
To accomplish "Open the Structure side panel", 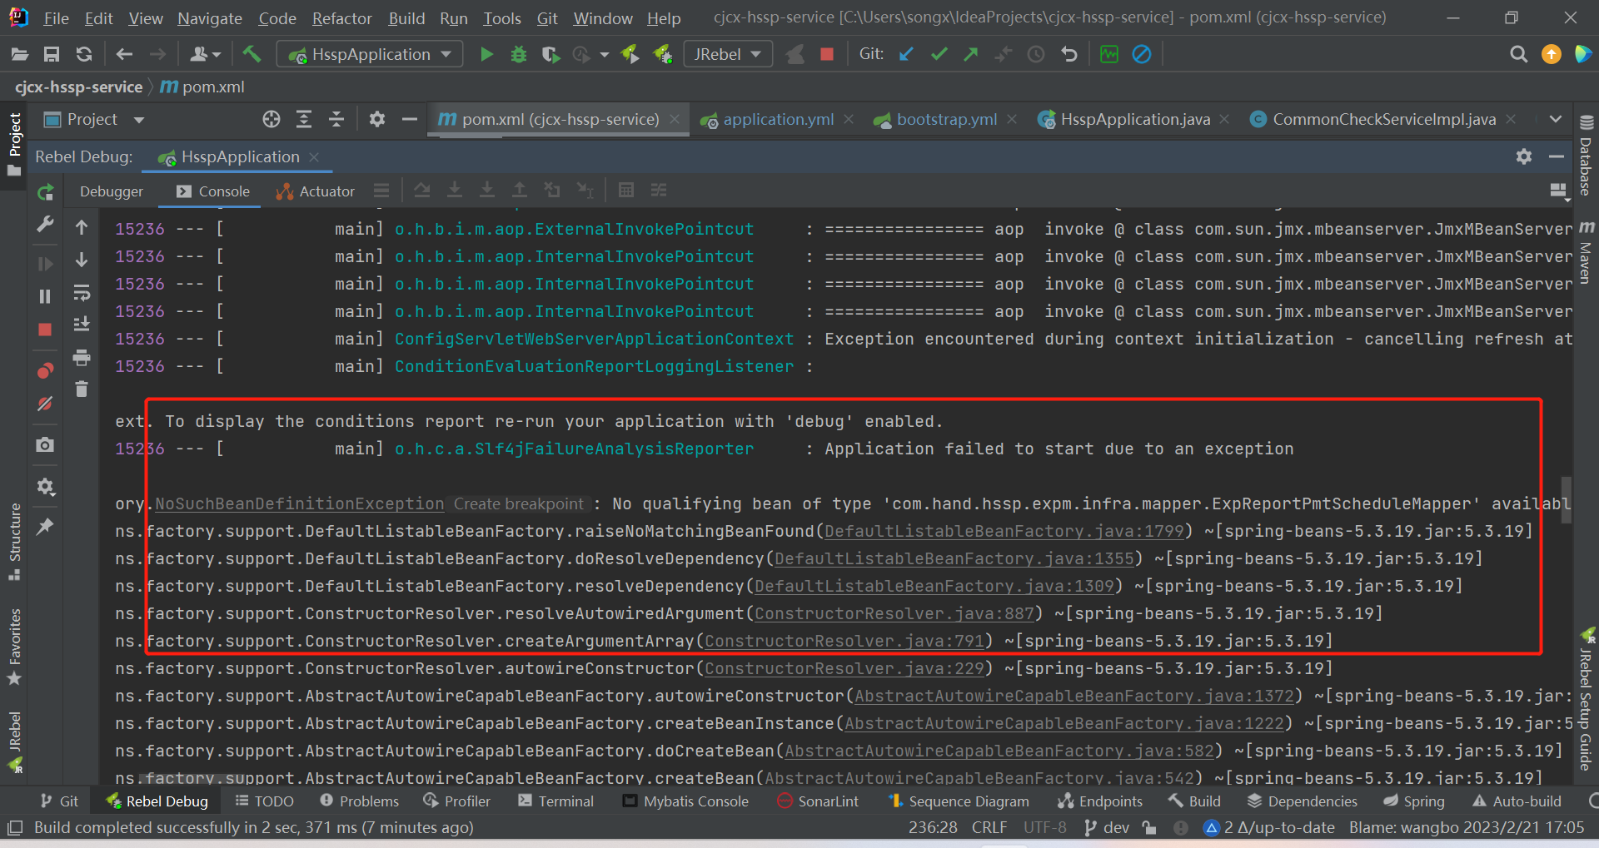I will (14, 542).
